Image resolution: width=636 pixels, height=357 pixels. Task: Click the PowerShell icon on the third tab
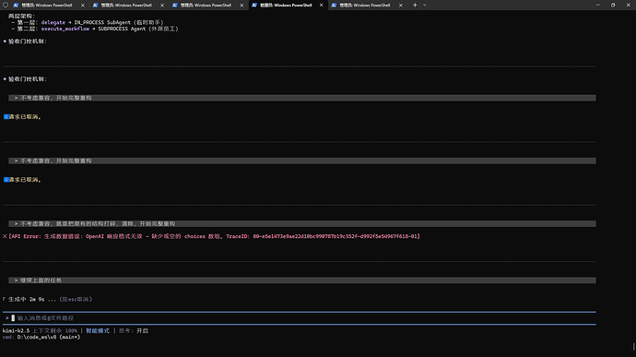tap(175, 6)
